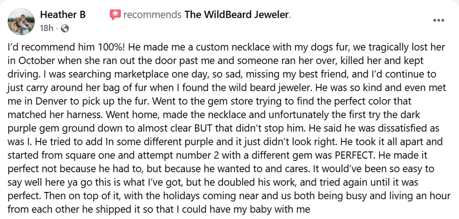Click the pink star recommends badge icon

coord(115,15)
